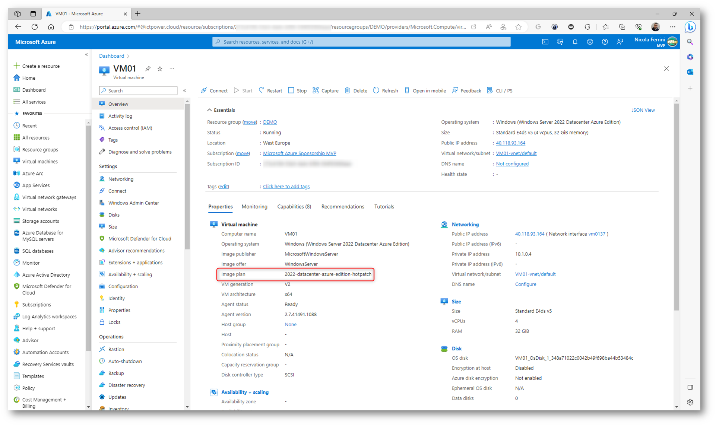
Task: Open the Edge sidebar search icon
Action: click(x=690, y=42)
